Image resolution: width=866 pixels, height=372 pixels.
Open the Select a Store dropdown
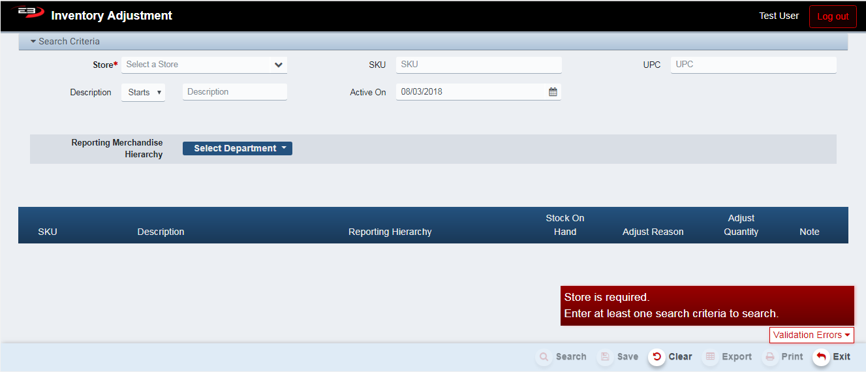pyautogui.click(x=204, y=65)
